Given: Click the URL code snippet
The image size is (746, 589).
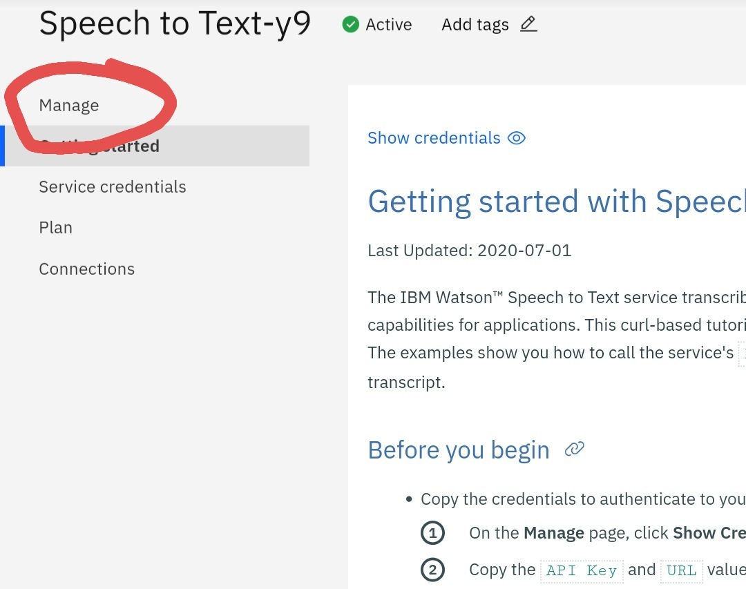Looking at the screenshot, I should [681, 570].
